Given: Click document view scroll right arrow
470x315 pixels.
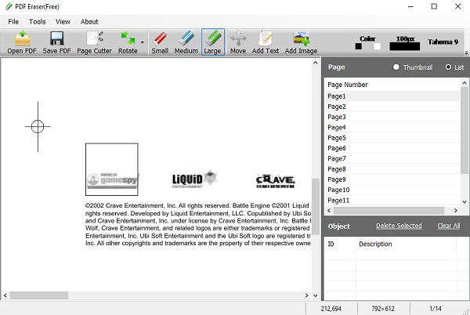Looking at the screenshot, I should (306, 295).
